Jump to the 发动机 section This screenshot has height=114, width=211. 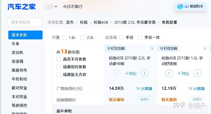click(17, 53)
